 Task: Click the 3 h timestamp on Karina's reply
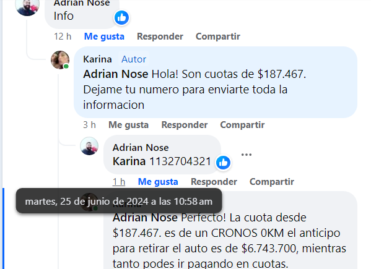(89, 125)
